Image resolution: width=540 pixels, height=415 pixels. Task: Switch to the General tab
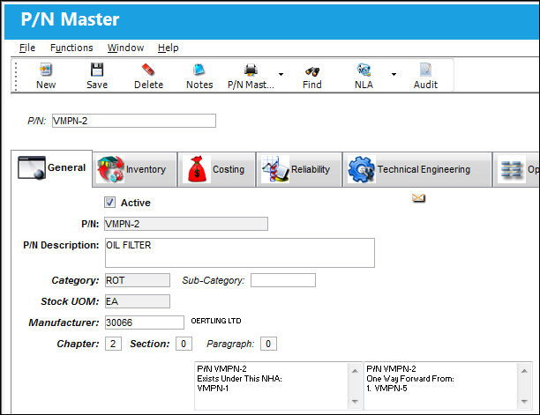point(52,168)
